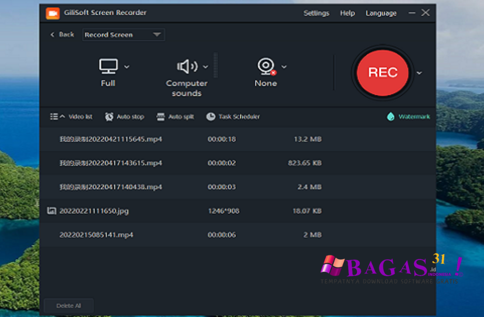Click the Delete All button
This screenshot has width=484, height=317.
68,306
